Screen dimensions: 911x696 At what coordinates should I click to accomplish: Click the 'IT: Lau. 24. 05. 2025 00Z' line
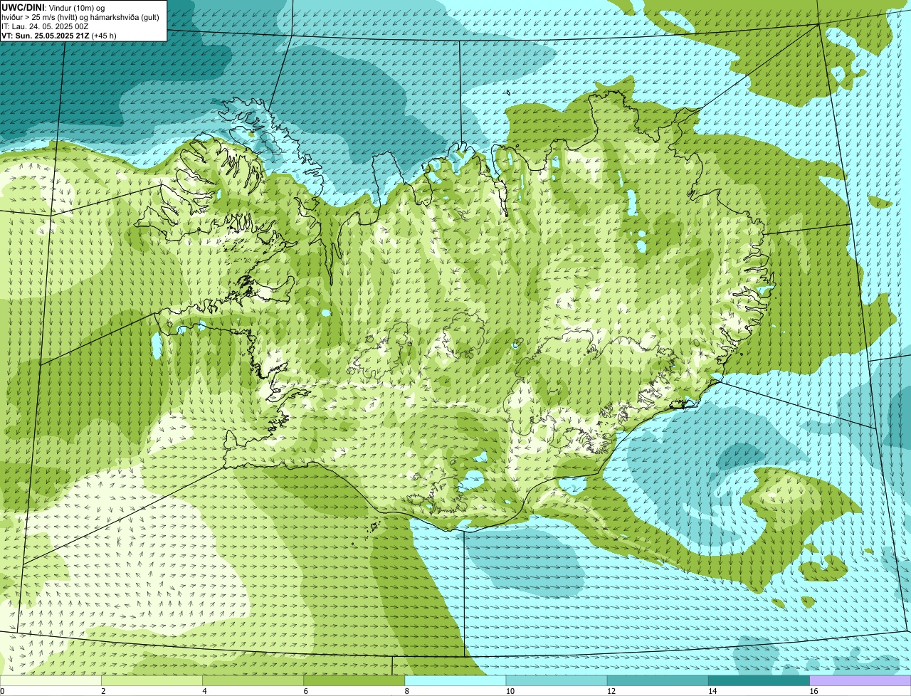point(45,26)
